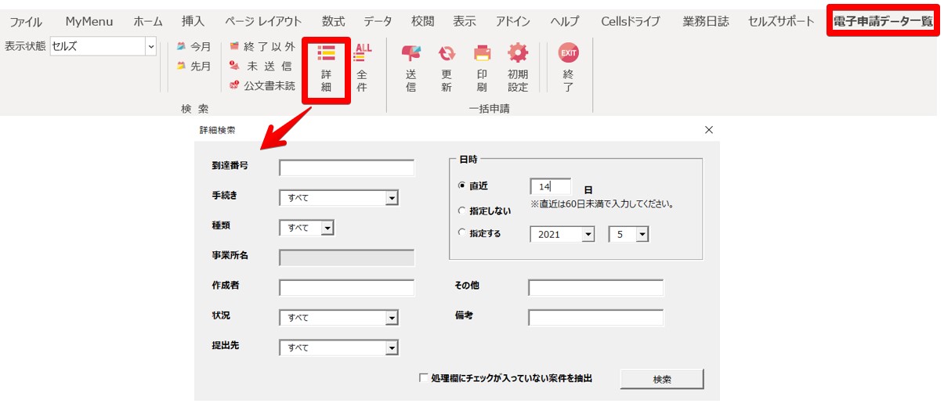Open the year 2021 dropdown
This screenshot has width=944, height=407.
pyautogui.click(x=588, y=234)
